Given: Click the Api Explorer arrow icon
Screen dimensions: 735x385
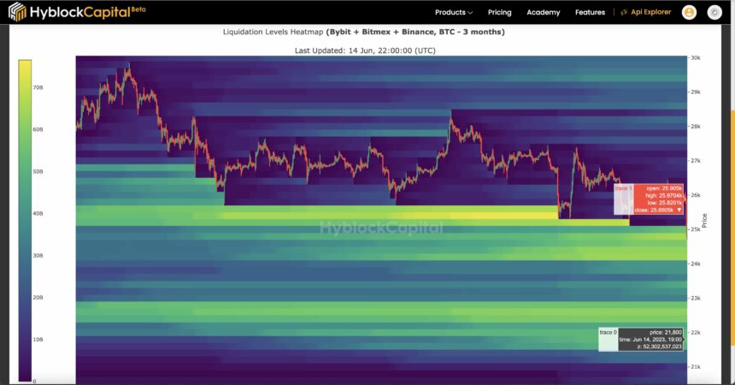Looking at the screenshot, I should point(624,12).
